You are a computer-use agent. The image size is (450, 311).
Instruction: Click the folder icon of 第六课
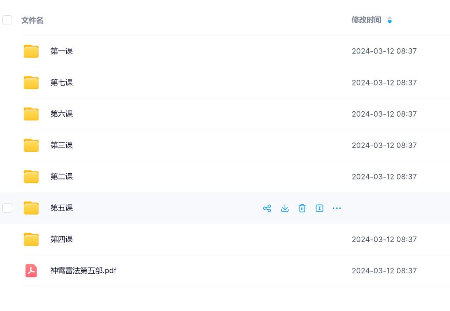31,114
